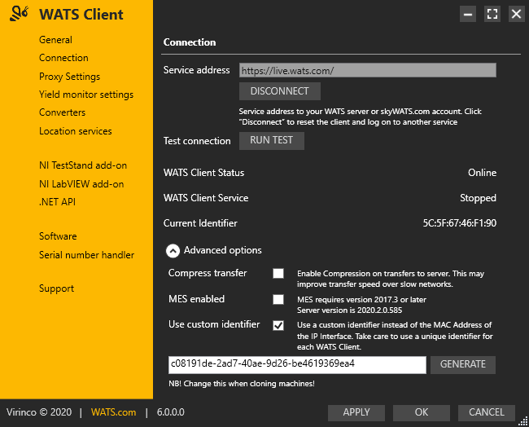Go to the Support page
529x427 pixels.
(x=57, y=288)
